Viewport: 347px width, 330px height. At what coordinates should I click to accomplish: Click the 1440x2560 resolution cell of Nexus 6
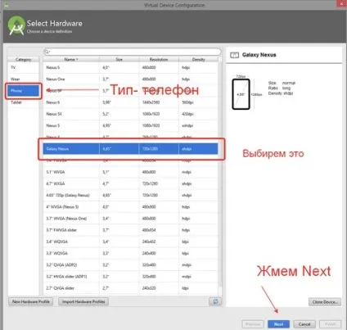[x=159, y=102]
